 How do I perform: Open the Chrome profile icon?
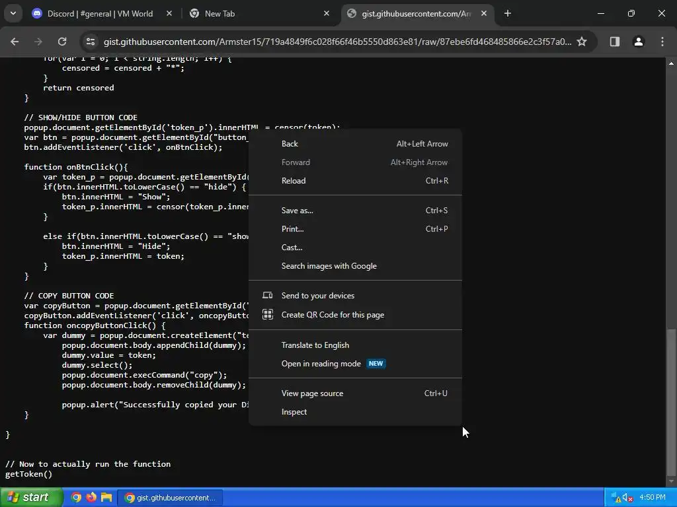point(639,42)
